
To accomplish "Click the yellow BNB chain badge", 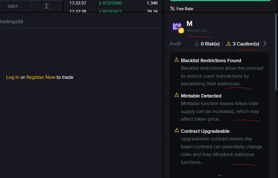I will click(181, 30).
